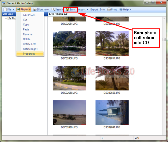
Task: Maximize the Element Photo Gallery window
Action: point(153,2)
